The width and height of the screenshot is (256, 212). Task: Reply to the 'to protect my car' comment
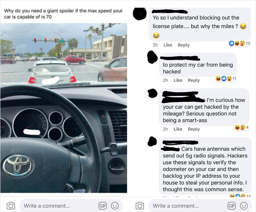(x=193, y=80)
